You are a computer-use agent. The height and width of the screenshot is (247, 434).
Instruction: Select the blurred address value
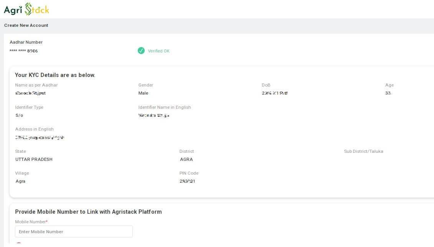(40, 137)
